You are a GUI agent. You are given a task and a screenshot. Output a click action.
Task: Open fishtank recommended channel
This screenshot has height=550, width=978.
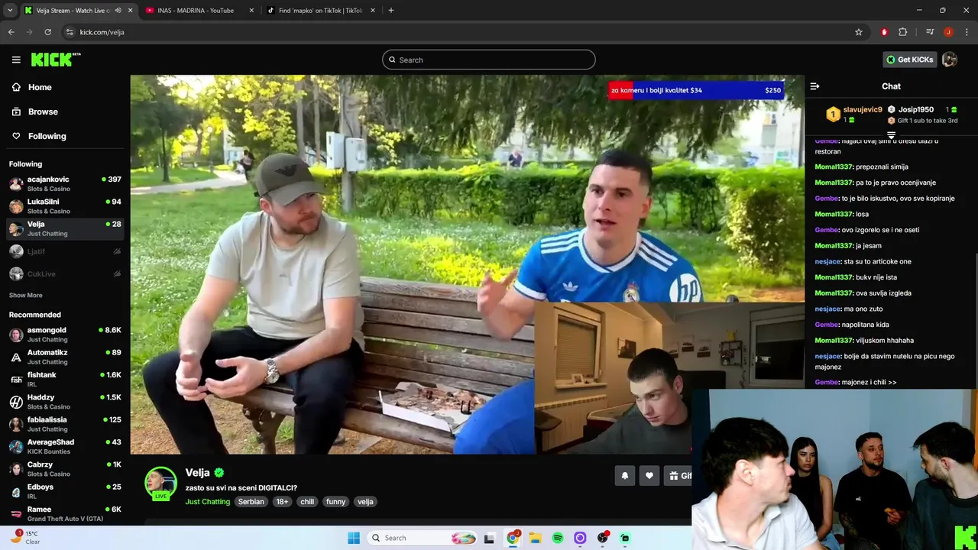(x=65, y=379)
